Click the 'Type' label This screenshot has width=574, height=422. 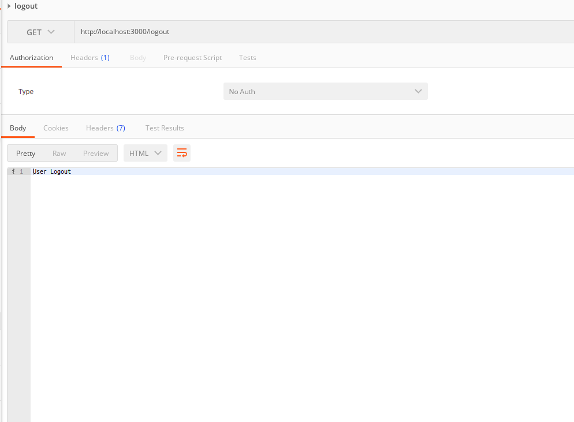click(x=26, y=91)
